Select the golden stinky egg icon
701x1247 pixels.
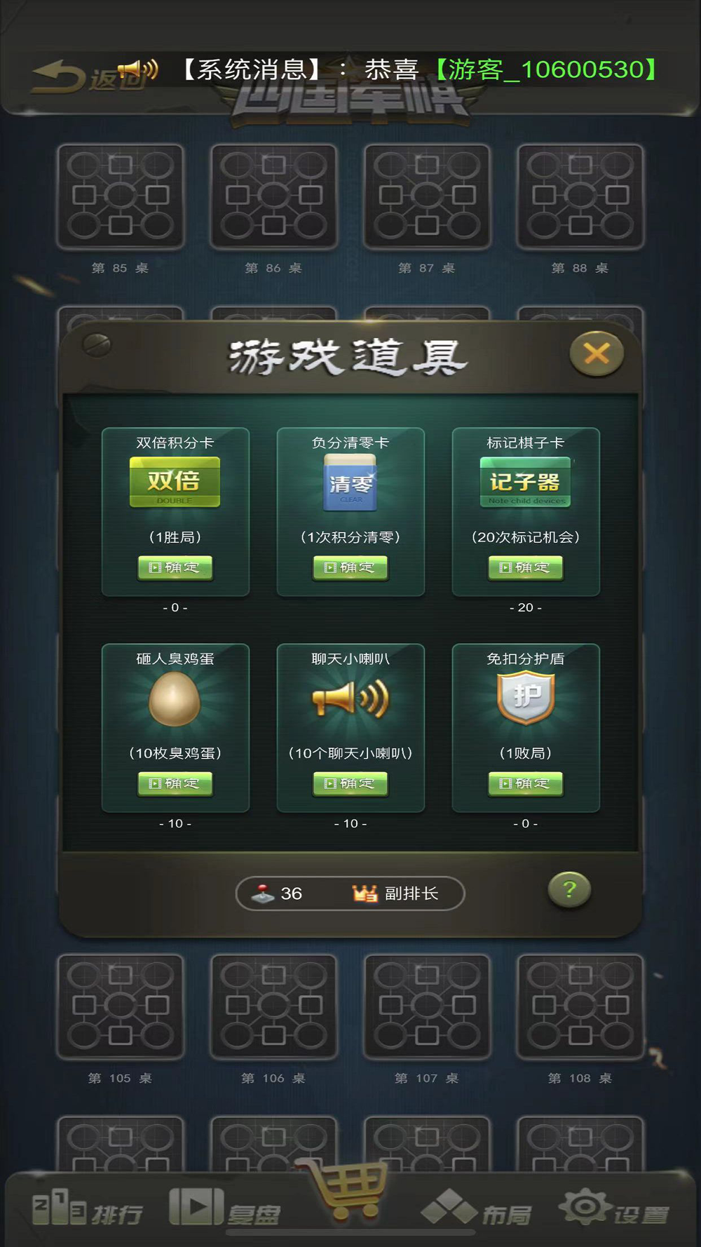(175, 699)
